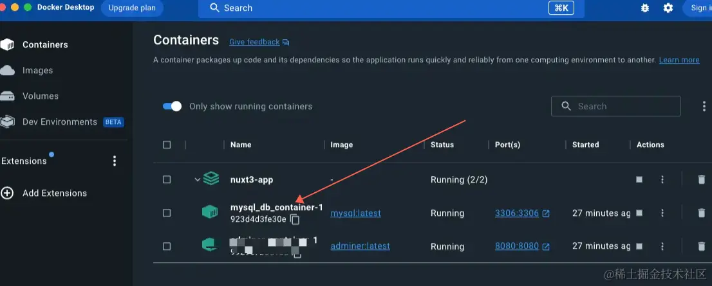
Task: Click the Upgrade plan button
Action: 132,8
